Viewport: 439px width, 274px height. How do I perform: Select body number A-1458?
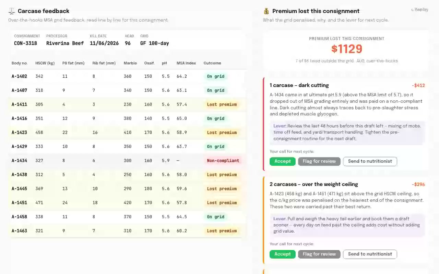click(x=19, y=217)
